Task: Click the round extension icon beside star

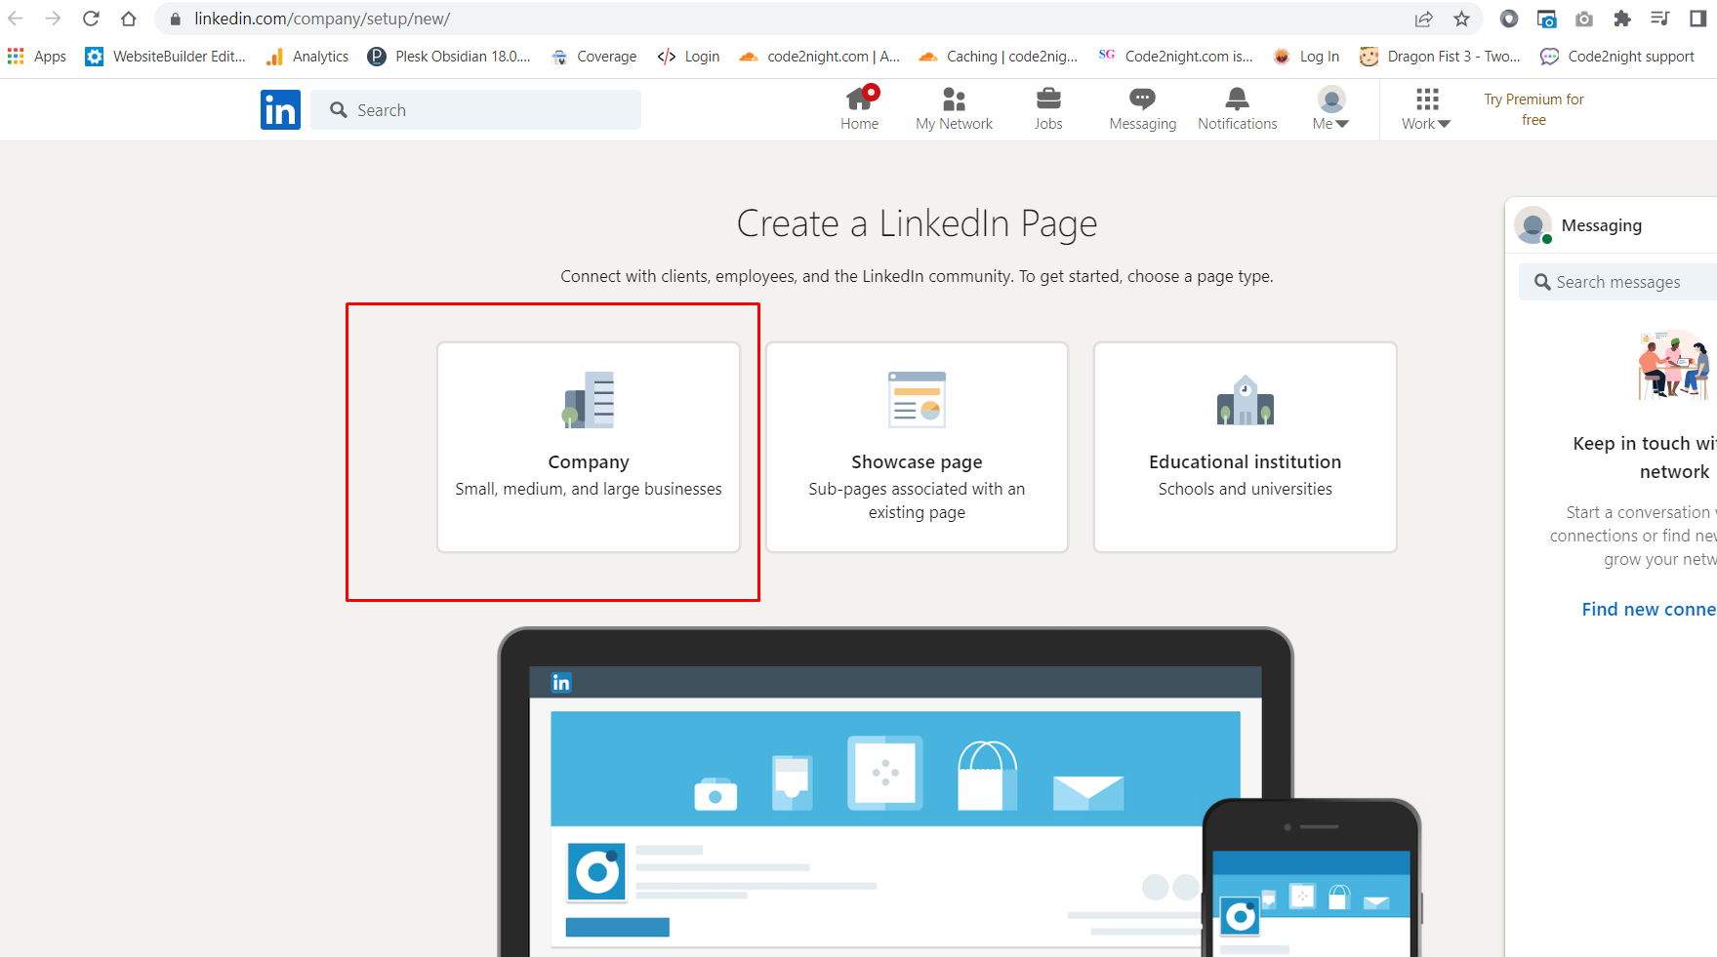Action: 1509,19
